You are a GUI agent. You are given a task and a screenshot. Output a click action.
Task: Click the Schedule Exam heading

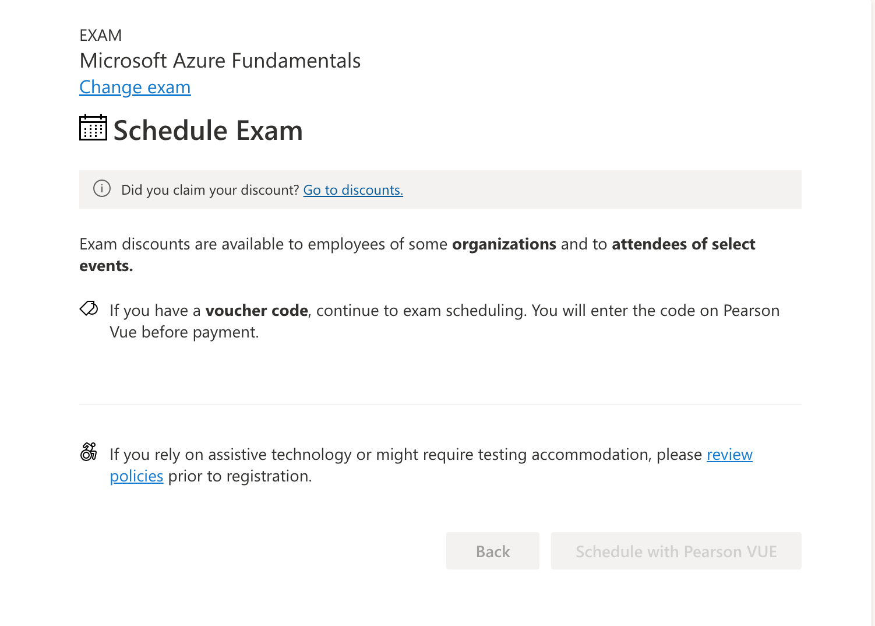[x=208, y=130]
